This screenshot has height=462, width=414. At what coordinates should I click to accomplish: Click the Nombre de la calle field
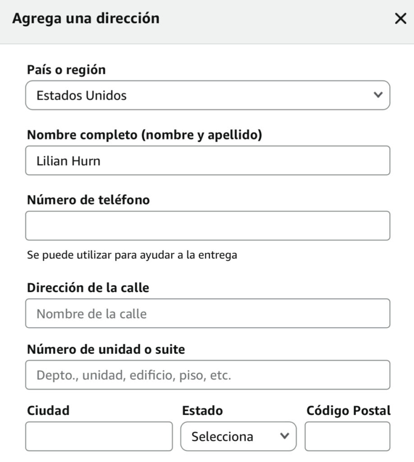[x=207, y=314]
